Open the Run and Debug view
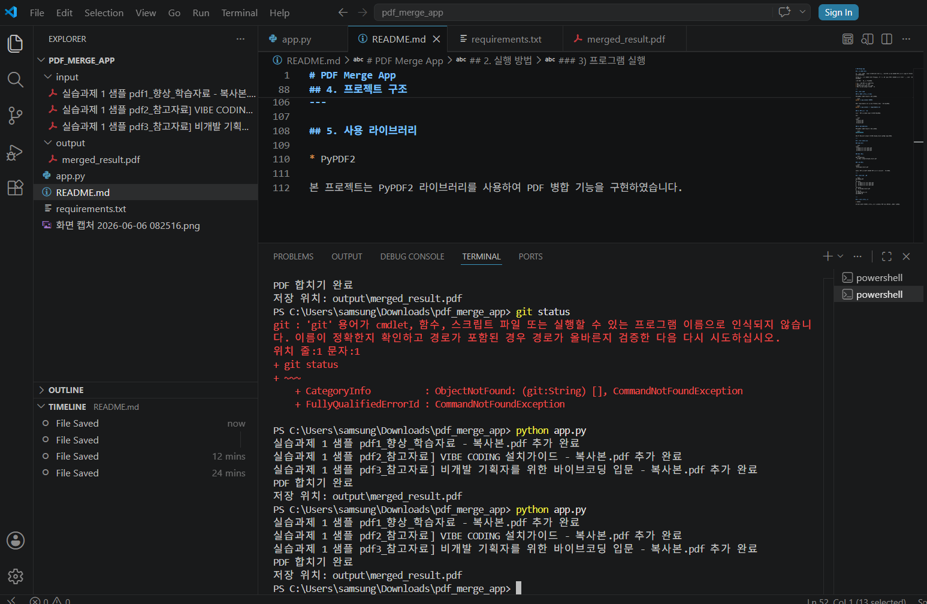The image size is (927, 604). click(x=16, y=152)
